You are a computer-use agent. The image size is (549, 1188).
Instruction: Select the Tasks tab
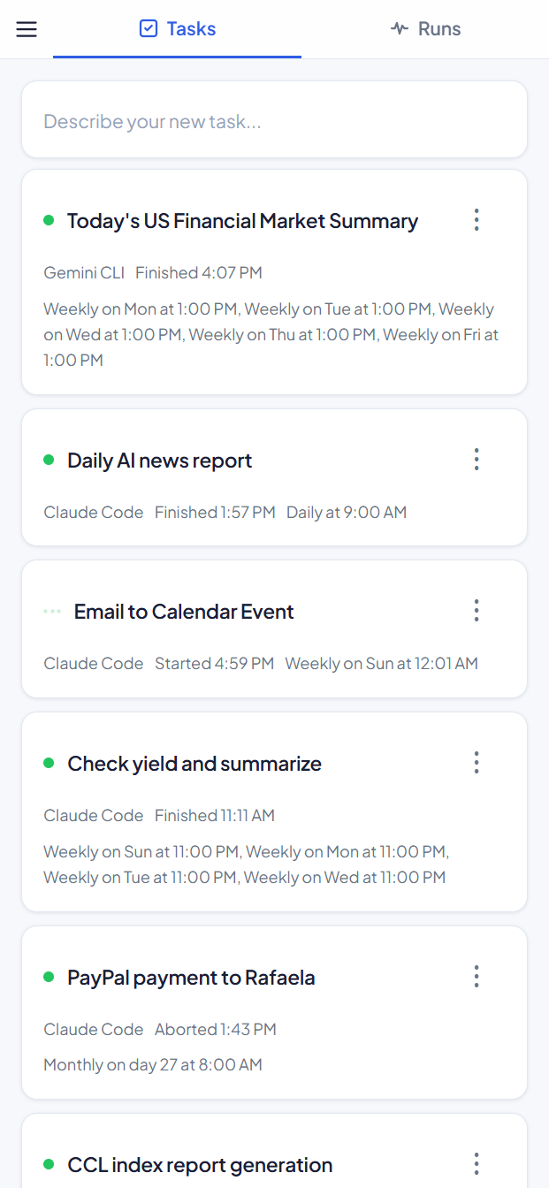177,27
